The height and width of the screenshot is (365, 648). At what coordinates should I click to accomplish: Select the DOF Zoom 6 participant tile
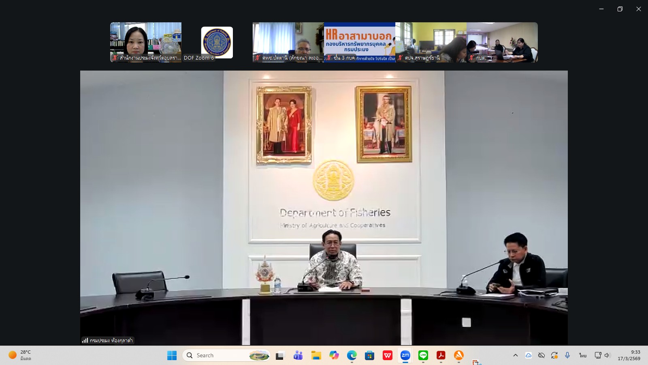click(x=217, y=42)
